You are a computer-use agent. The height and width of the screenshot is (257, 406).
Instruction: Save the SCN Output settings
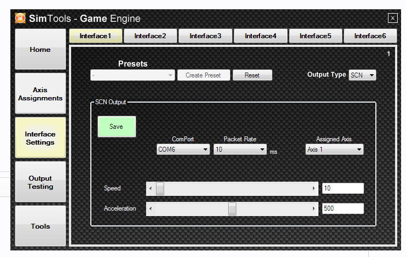tap(117, 127)
